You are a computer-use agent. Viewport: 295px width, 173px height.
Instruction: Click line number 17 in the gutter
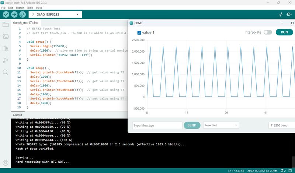[x=19, y=99]
